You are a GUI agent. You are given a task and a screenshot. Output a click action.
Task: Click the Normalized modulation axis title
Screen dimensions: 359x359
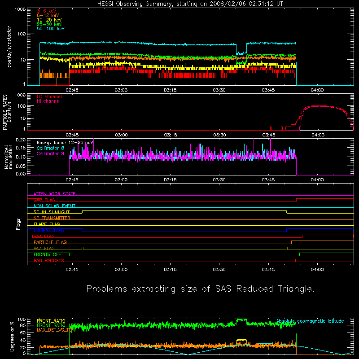click(9, 157)
